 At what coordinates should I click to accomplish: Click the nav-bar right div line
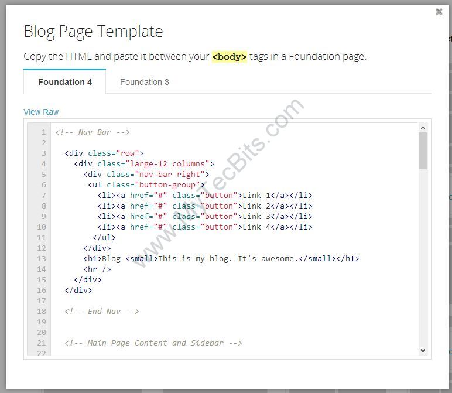[146, 174]
